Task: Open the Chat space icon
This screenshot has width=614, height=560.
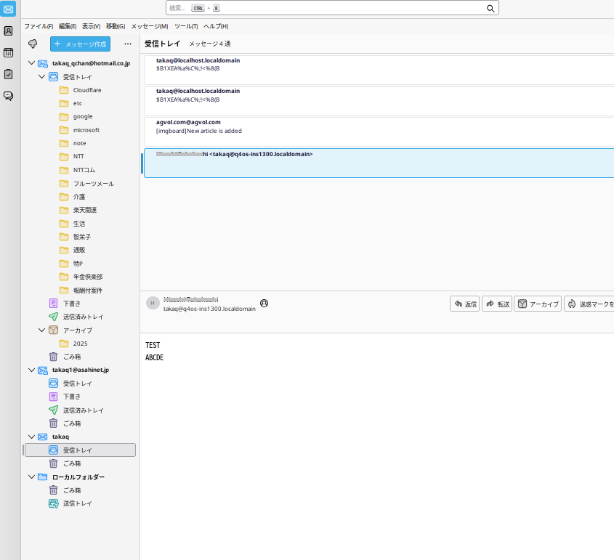Action: coord(8,96)
